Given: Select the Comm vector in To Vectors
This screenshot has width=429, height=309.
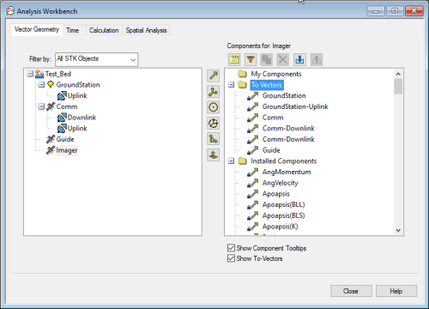Looking at the screenshot, I should 273,118.
